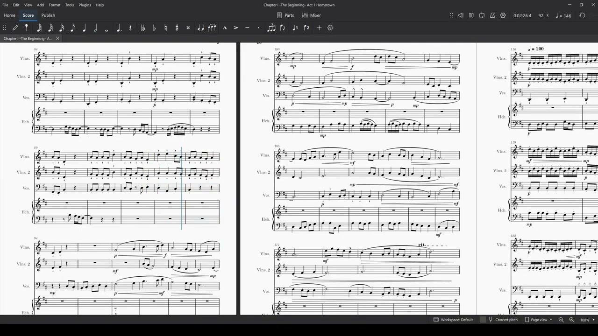Open the Edit menu
Viewport: 598px width, 336px height.
16,5
